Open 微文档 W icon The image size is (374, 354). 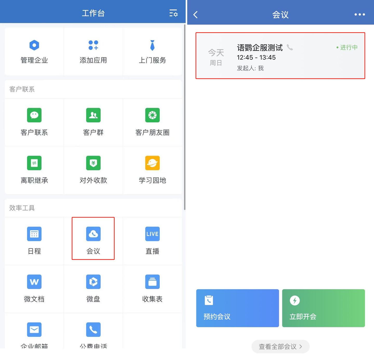pos(34,282)
